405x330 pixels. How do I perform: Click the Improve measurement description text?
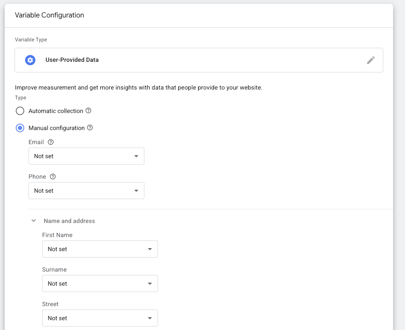click(139, 88)
